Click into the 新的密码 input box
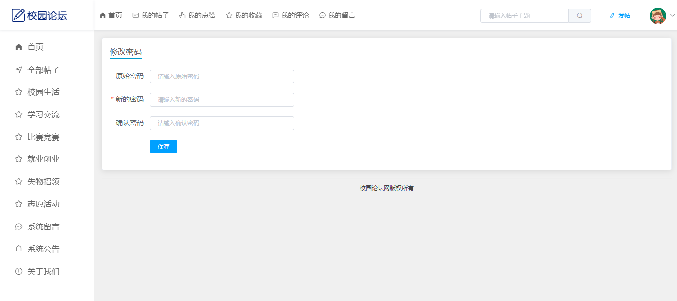Viewport: 677px width, 301px height. pyautogui.click(x=222, y=100)
